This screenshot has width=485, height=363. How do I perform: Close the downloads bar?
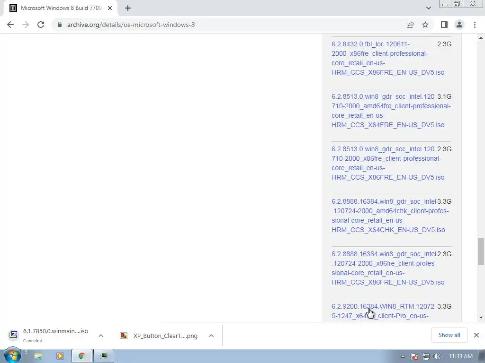[x=476, y=335]
